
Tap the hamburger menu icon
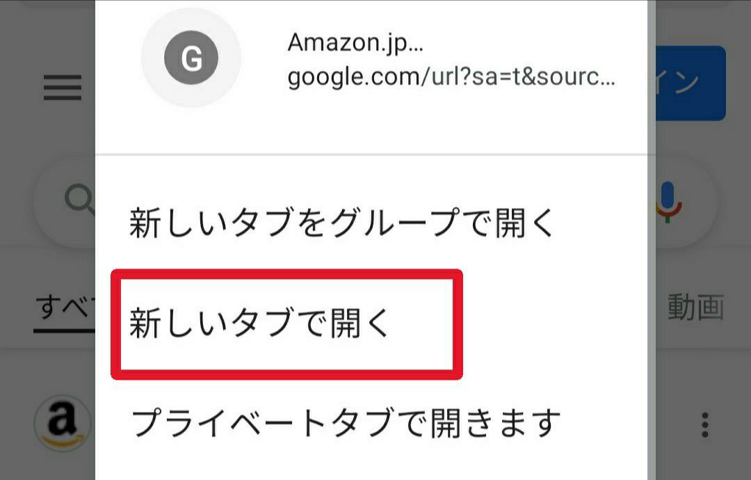pos(63,88)
